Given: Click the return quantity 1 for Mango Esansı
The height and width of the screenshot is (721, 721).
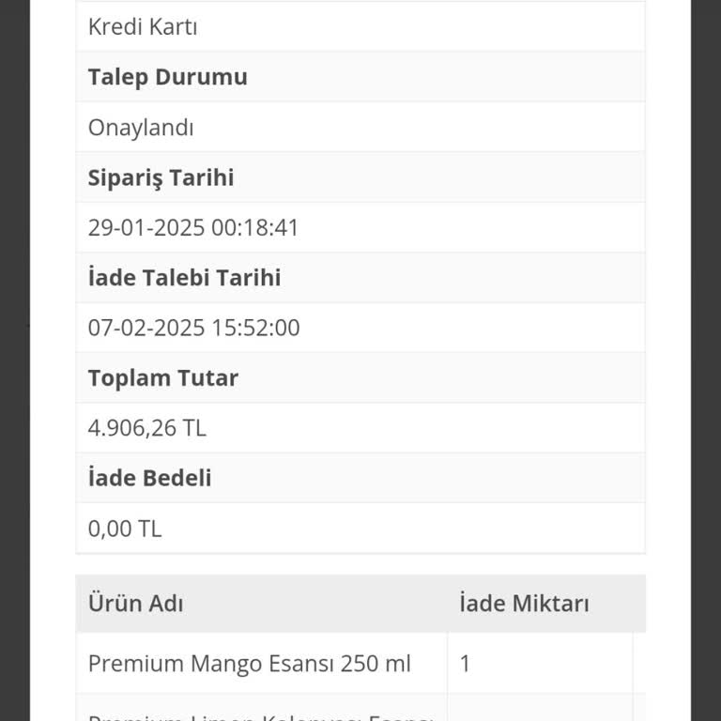Looking at the screenshot, I should pyautogui.click(x=466, y=664).
